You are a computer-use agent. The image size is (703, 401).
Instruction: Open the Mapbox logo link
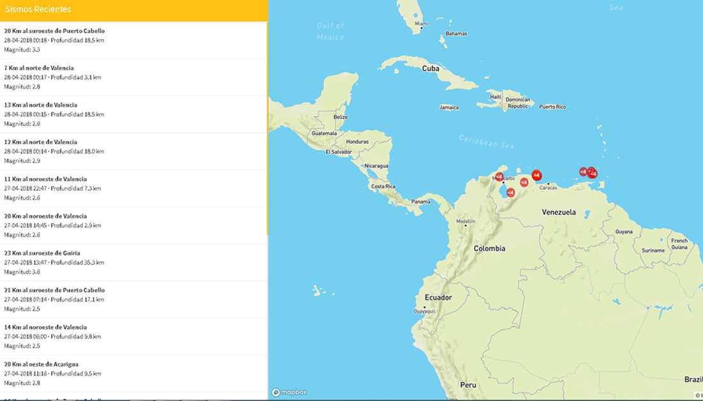coord(290,392)
